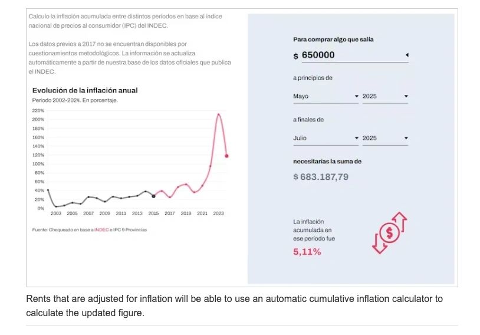Click the caption about rents adjusted for inflation
The width and height of the screenshot is (480, 335).
[x=234, y=306]
